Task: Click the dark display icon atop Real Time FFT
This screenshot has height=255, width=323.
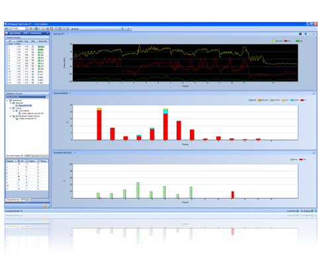Action: (300, 34)
